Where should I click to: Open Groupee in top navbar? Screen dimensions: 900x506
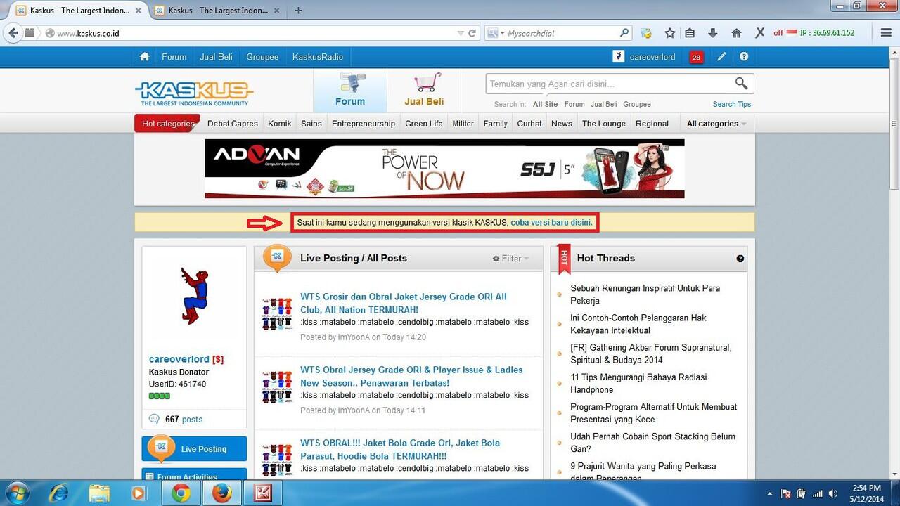pyautogui.click(x=262, y=57)
